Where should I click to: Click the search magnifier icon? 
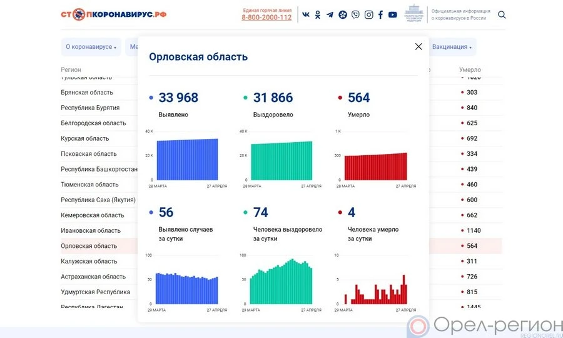(502, 14)
